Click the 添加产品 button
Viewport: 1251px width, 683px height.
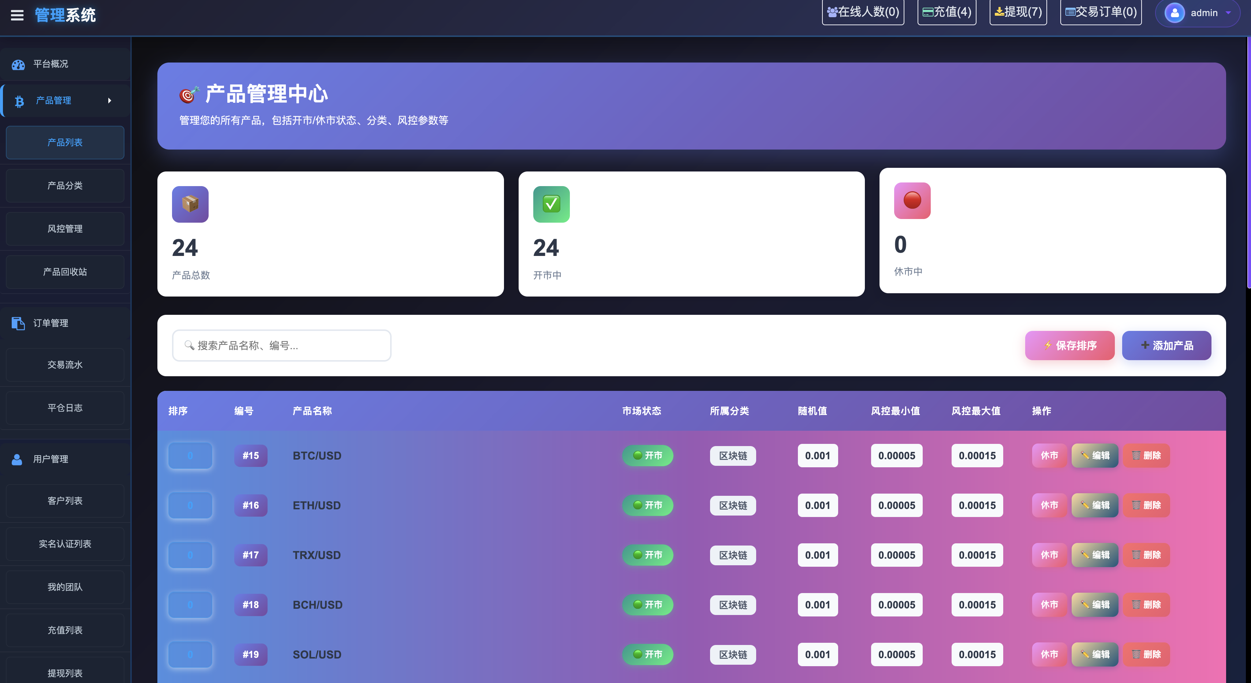tap(1166, 346)
